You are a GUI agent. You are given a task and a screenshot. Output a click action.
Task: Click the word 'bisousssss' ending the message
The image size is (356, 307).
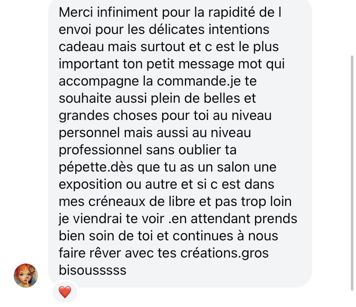coord(92,270)
